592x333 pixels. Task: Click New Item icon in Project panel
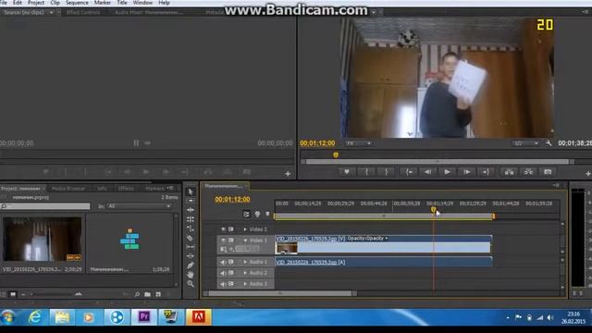tap(158, 294)
